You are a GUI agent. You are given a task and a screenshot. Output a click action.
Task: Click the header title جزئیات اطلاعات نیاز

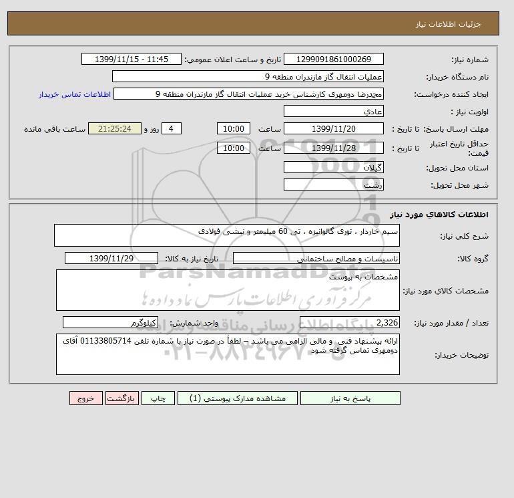pos(448,24)
